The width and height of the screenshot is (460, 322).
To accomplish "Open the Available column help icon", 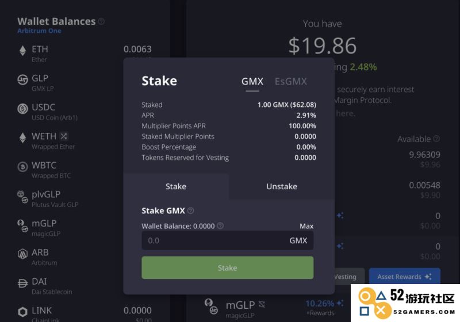I will click(x=436, y=139).
